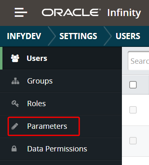Click the Parameters pencil icon
Image resolution: width=149 pixels, height=165 pixels.
click(15, 126)
